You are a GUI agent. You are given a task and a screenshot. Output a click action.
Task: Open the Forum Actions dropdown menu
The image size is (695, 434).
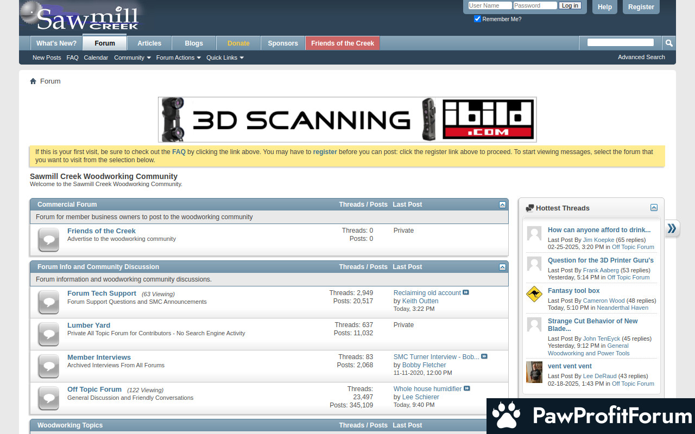[x=179, y=58]
